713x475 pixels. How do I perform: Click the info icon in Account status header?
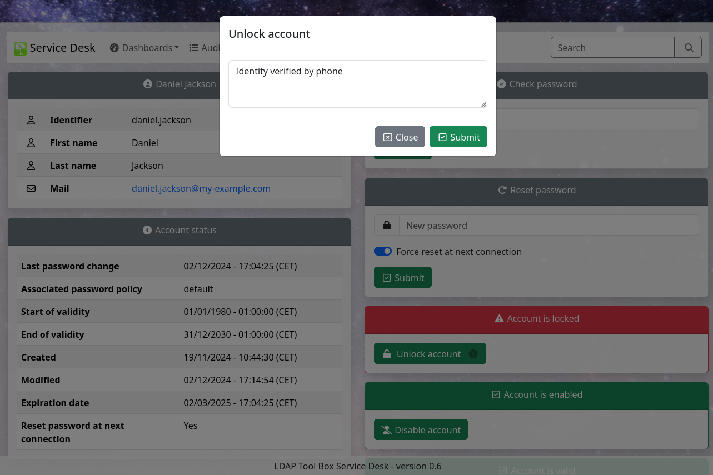(x=147, y=230)
